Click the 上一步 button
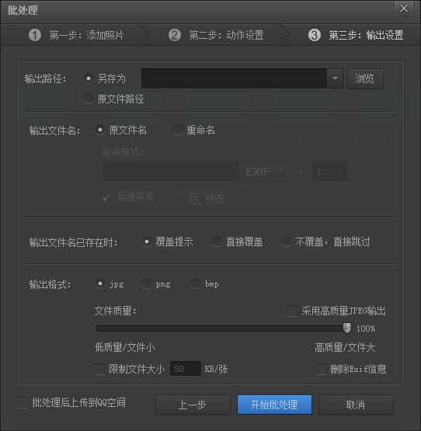This screenshot has height=431, width=421. coord(193,405)
